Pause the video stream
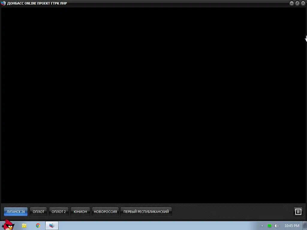This screenshot has height=230, width=307. click(298, 212)
